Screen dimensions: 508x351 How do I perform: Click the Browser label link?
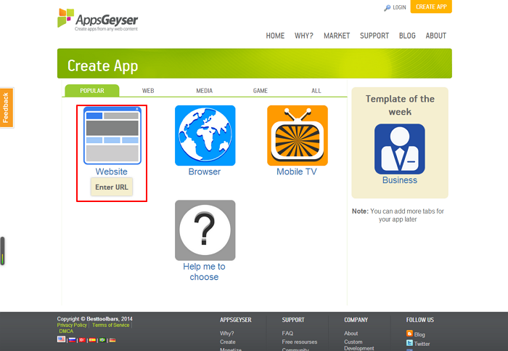click(205, 172)
